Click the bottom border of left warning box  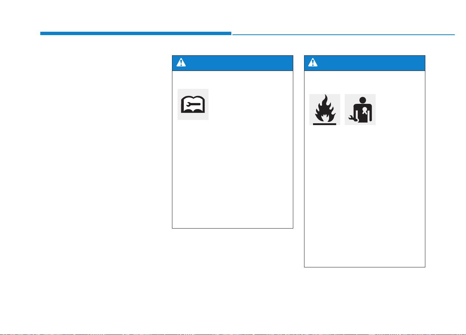pyautogui.click(x=232, y=228)
